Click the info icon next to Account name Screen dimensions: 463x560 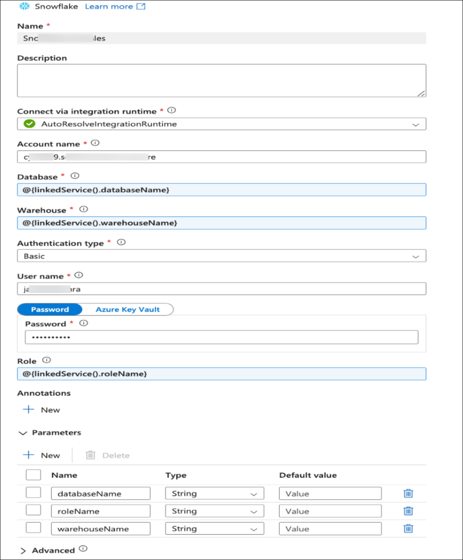(95, 143)
